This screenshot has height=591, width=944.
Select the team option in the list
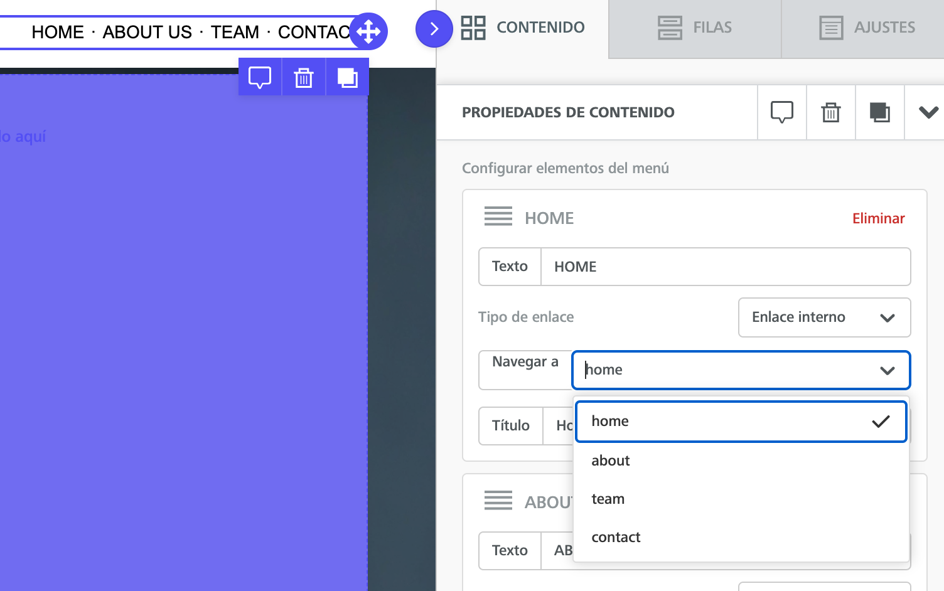coord(741,499)
